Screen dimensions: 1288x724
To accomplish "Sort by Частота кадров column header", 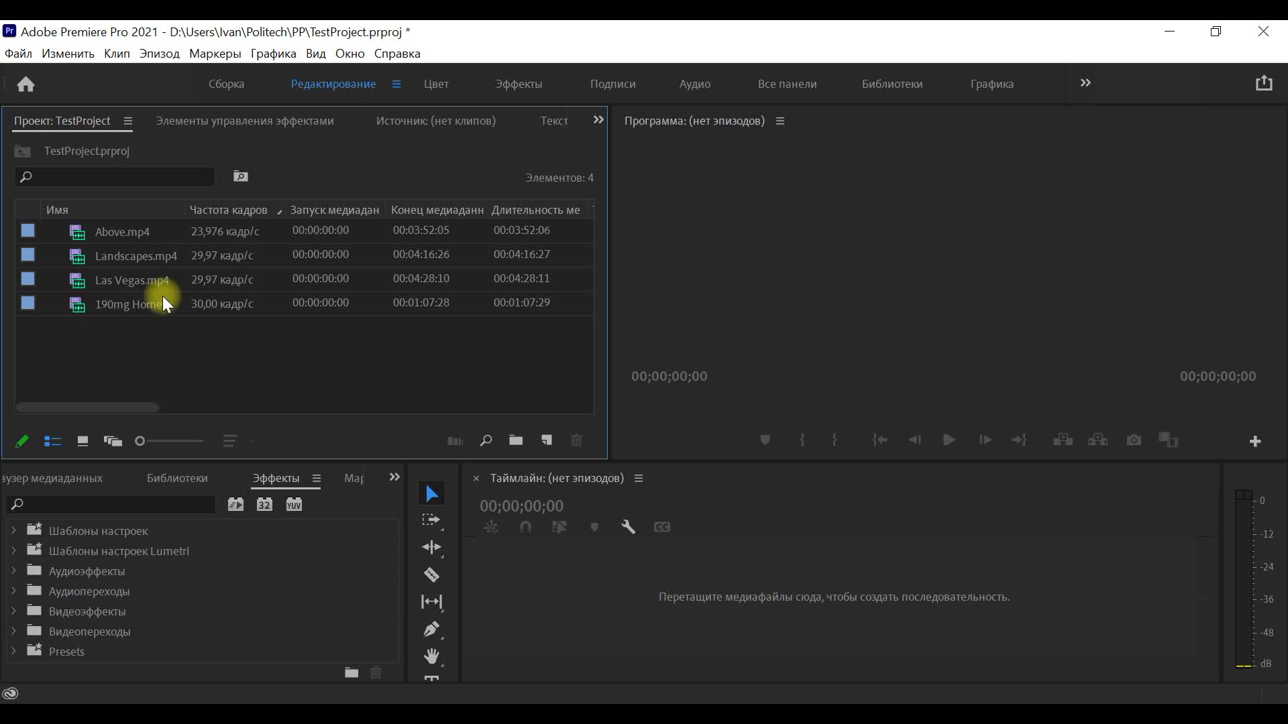I will (228, 210).
